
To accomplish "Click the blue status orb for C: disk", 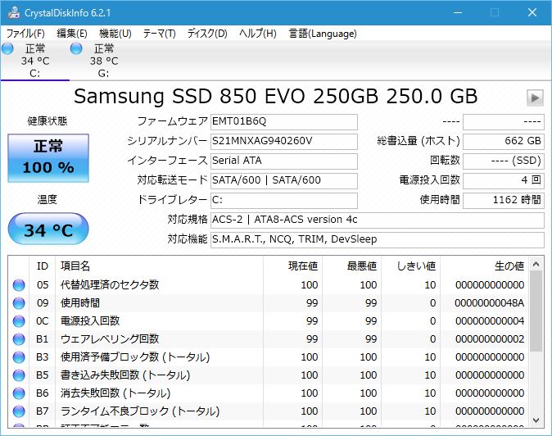I will pyautogui.click(x=7, y=48).
